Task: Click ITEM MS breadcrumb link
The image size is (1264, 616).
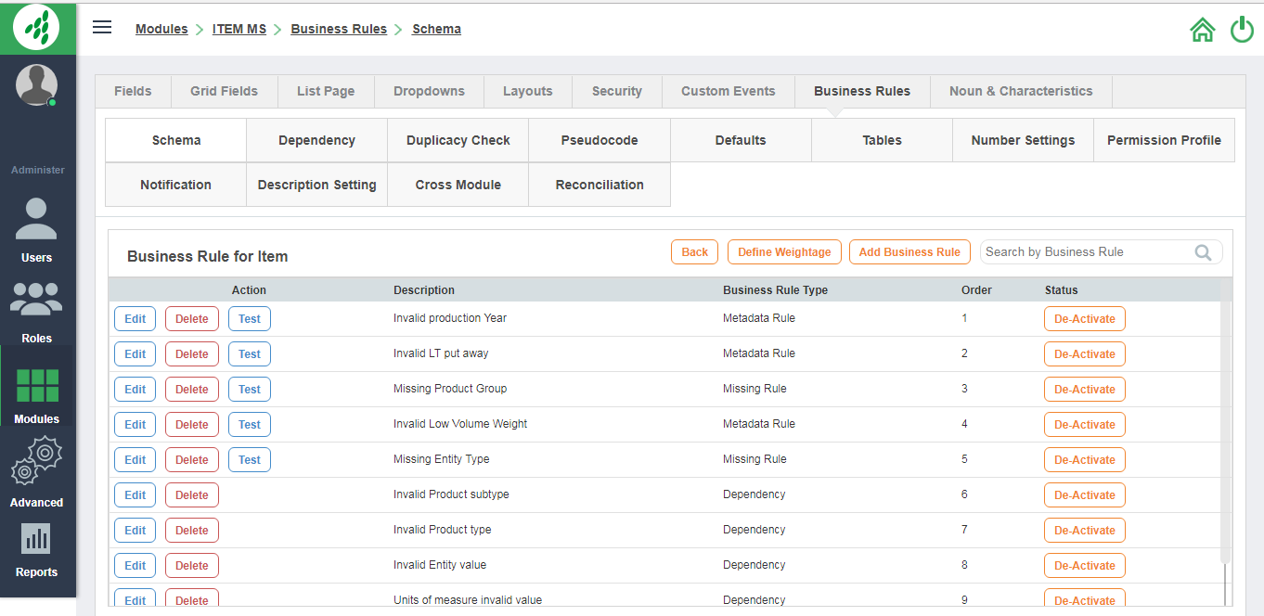Action: click(239, 29)
